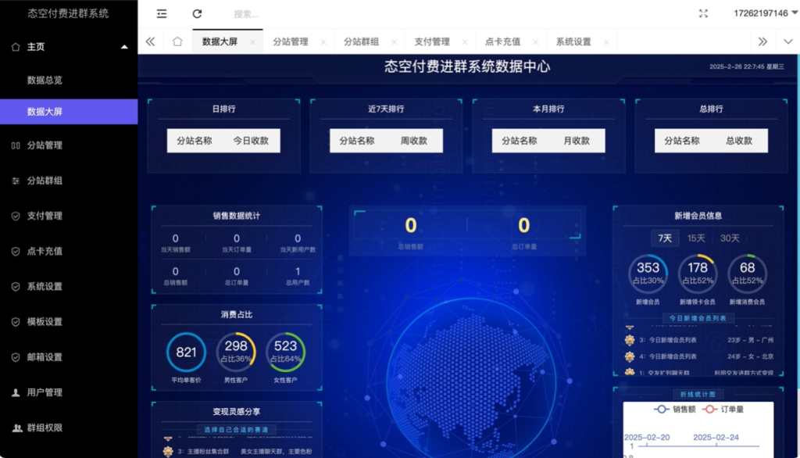Click the 新增会员 353 progress ring
800x458 pixels.
[648, 274]
